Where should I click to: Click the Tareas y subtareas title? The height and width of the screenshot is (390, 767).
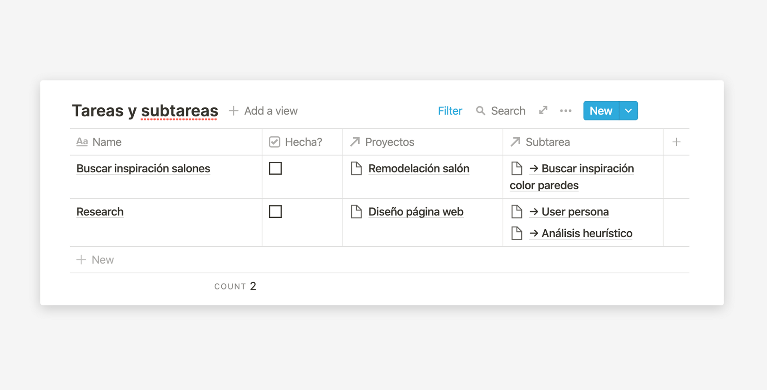145,110
